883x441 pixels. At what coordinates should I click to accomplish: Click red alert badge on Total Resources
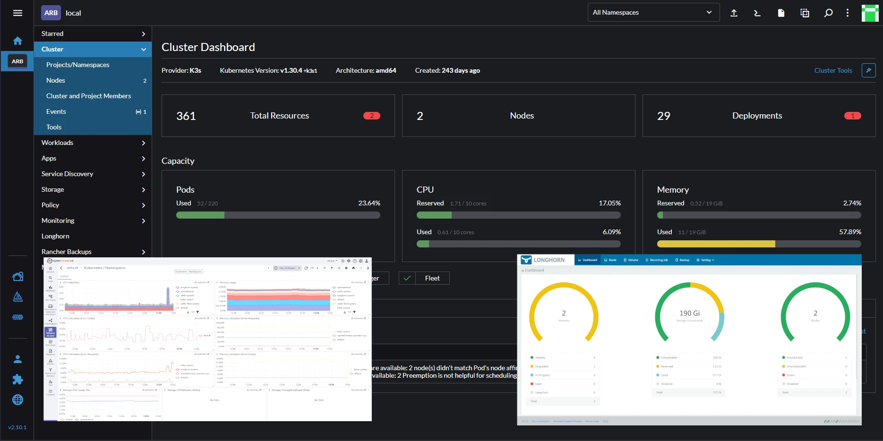pyautogui.click(x=372, y=116)
